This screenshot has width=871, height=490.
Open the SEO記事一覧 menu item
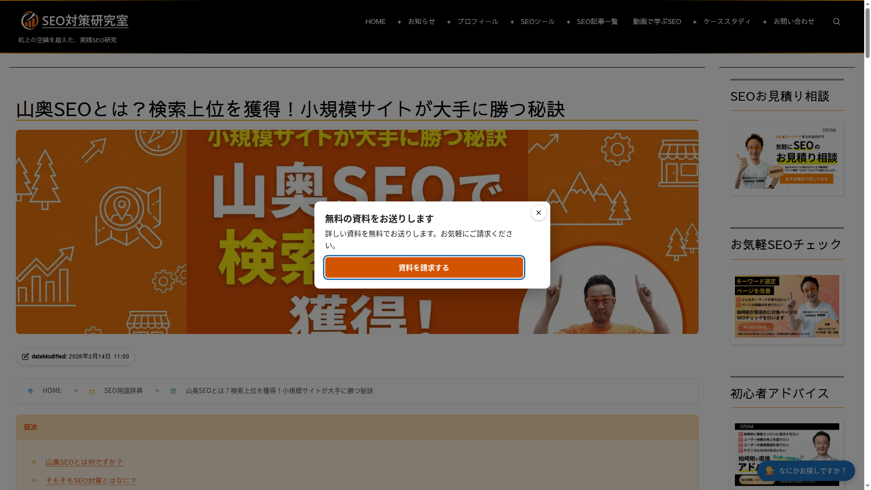tap(597, 22)
